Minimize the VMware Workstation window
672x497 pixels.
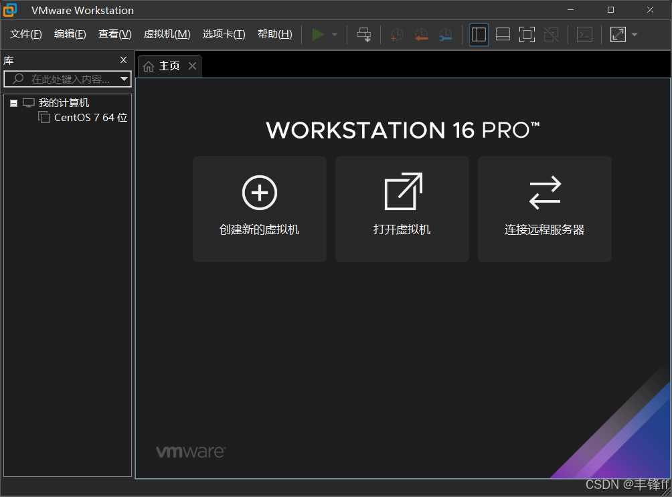[x=570, y=10]
